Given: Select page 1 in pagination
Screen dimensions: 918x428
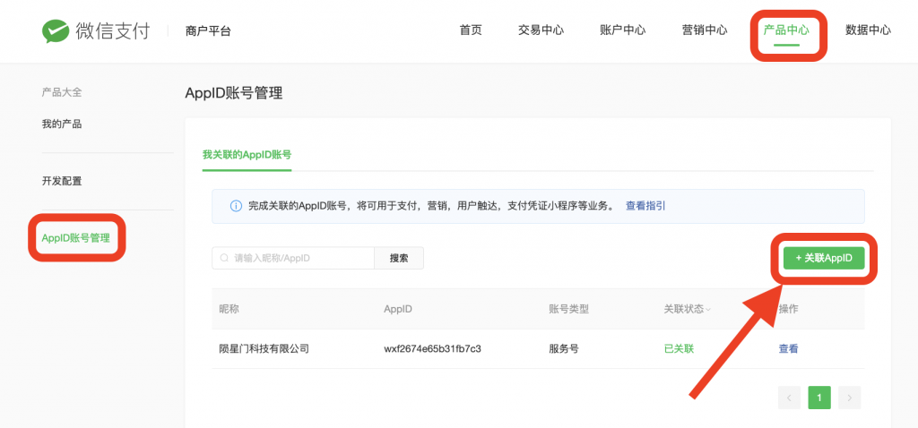Looking at the screenshot, I should click(x=819, y=398).
